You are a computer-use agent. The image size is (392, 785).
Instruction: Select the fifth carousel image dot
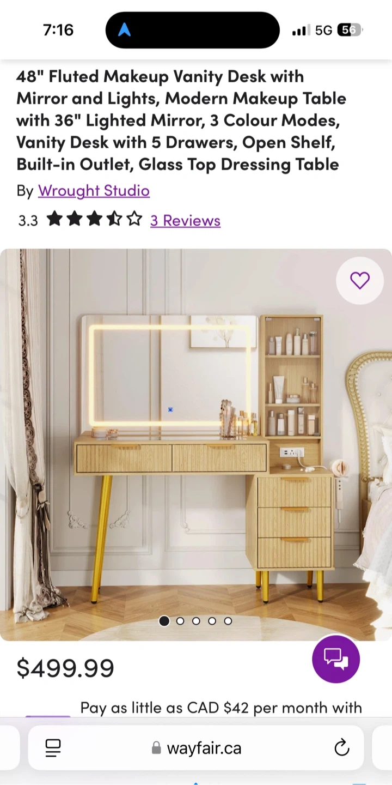[x=228, y=621]
